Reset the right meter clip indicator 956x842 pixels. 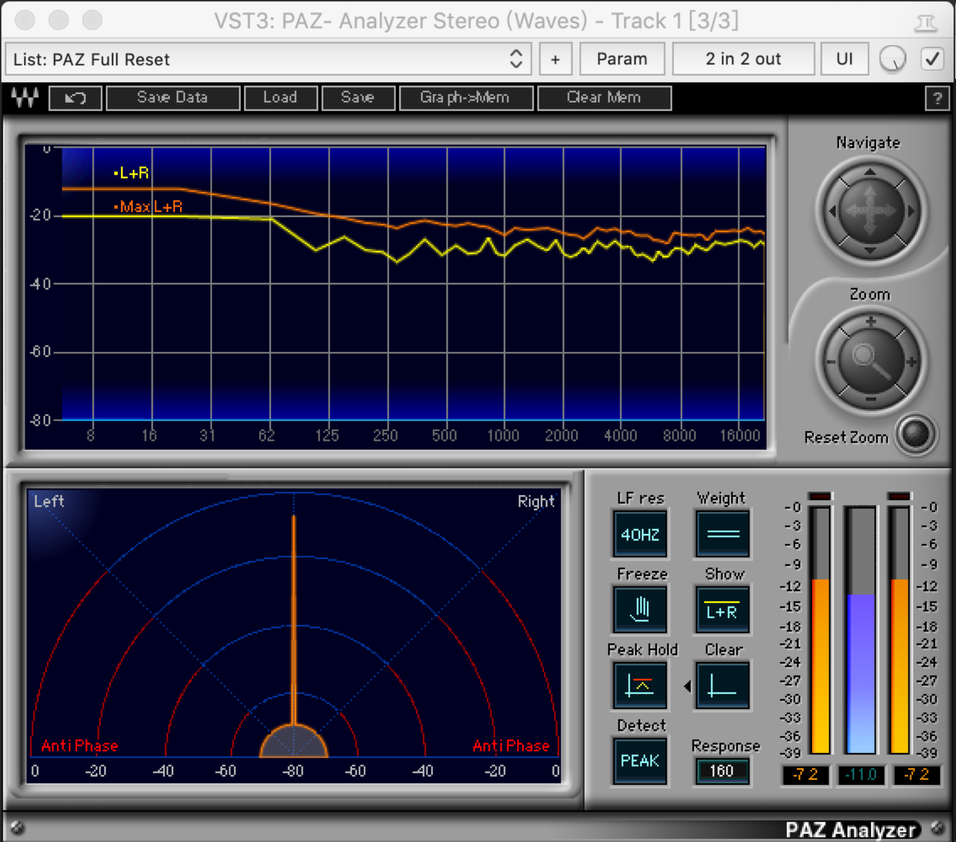coord(899,496)
